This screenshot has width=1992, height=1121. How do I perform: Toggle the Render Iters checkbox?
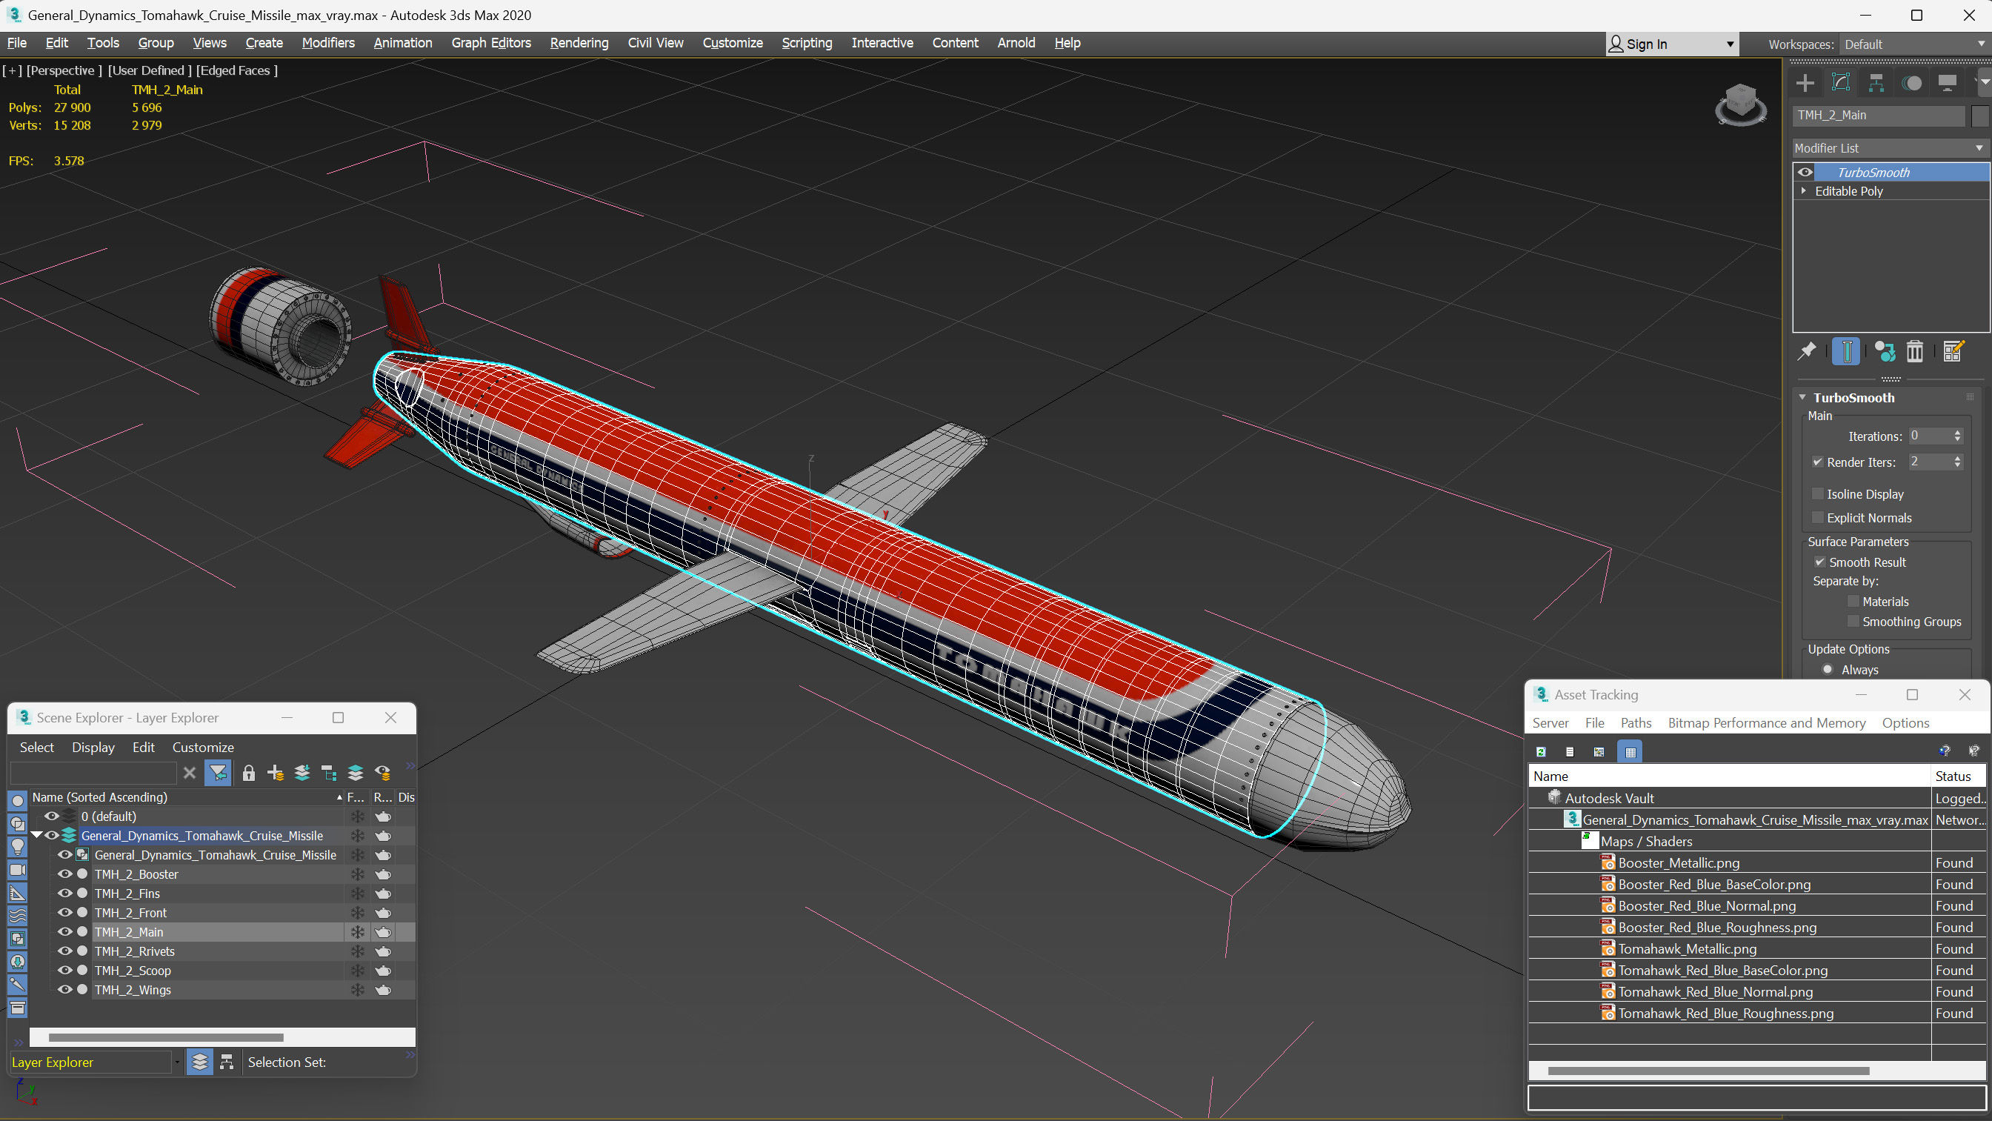click(1817, 462)
